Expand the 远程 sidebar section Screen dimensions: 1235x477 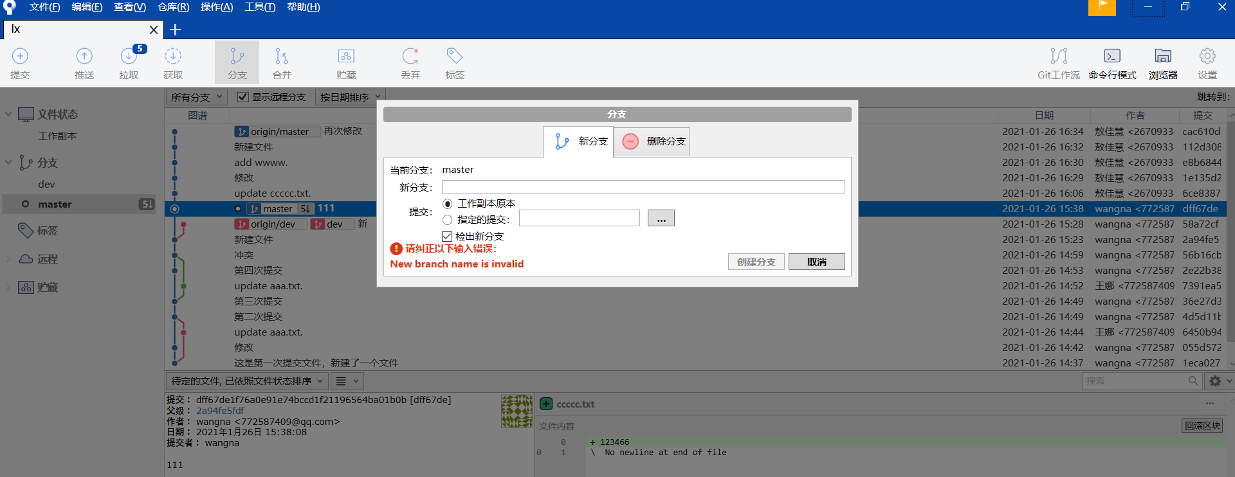pos(8,259)
